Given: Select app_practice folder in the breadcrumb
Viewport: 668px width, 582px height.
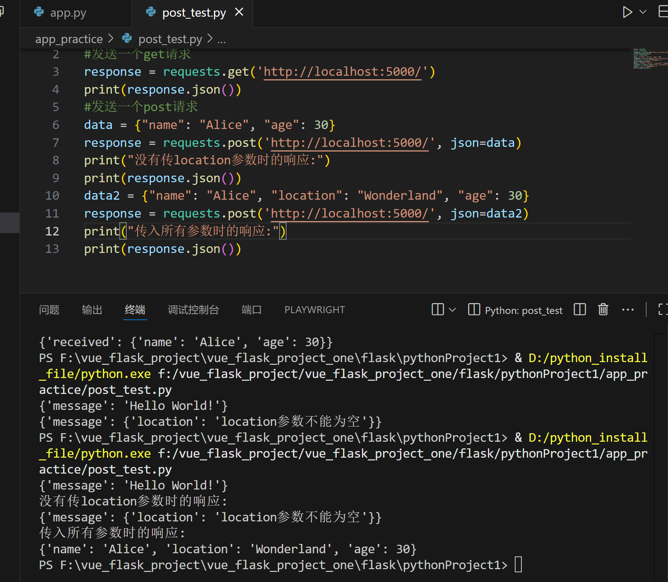Looking at the screenshot, I should [x=69, y=39].
